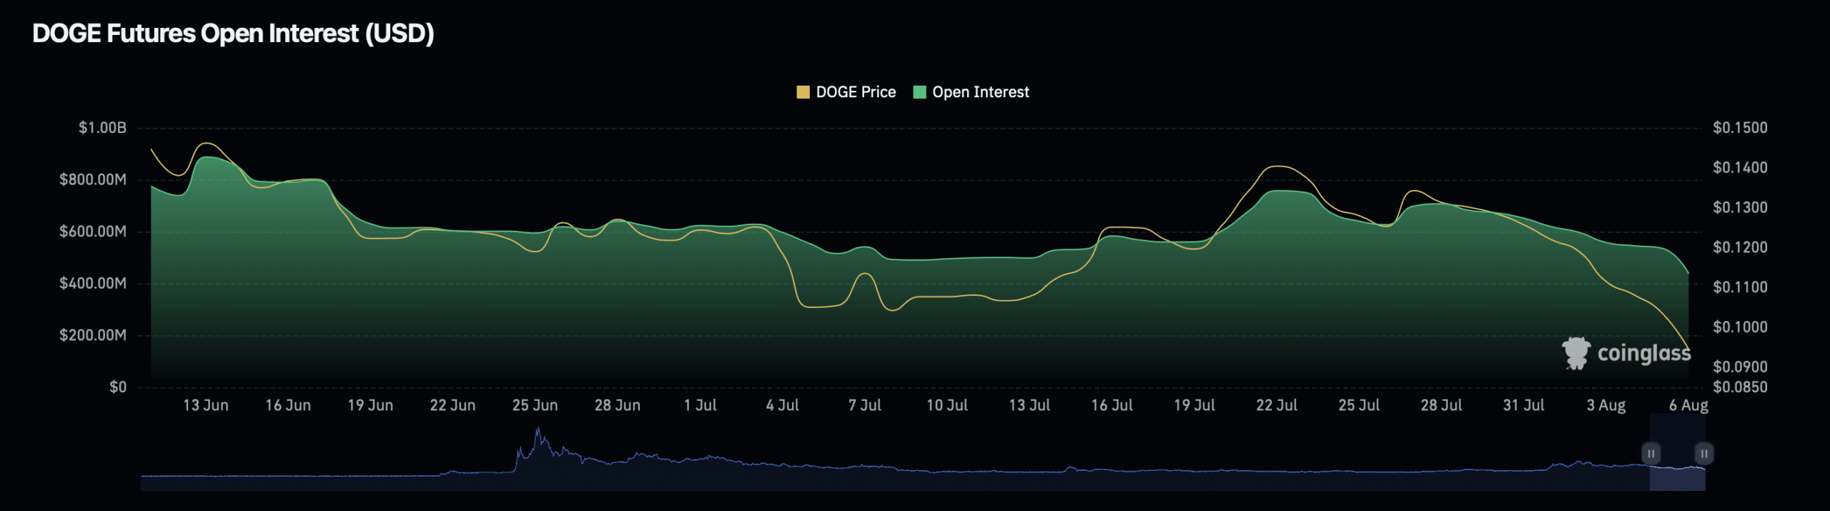Click the 31 Jul date label

coord(1523,405)
